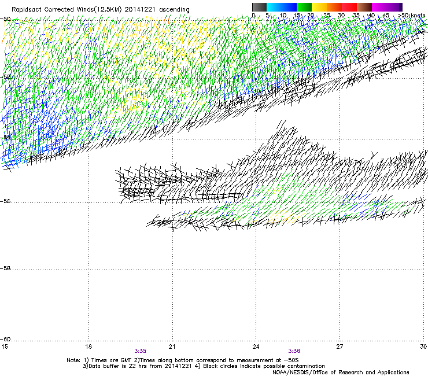
Task: Click the '-54' latitude axis label
Action: (6, 137)
